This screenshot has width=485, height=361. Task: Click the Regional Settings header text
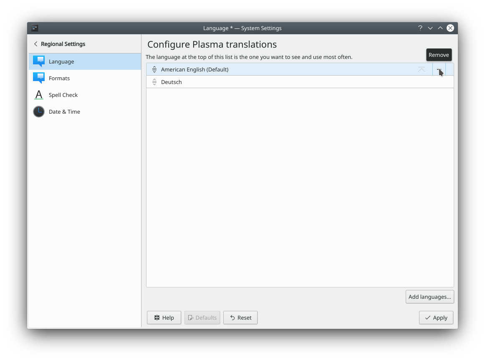pyautogui.click(x=63, y=44)
